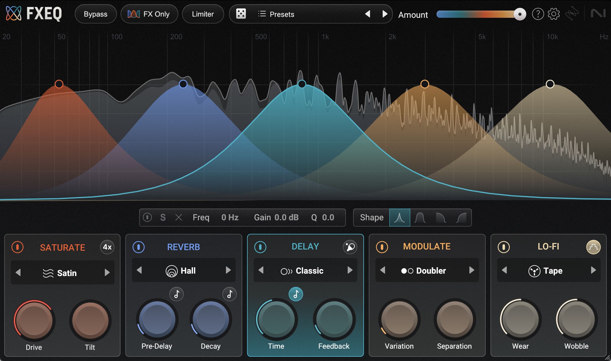611x361 pixels.
Task: Enable the Limiter button
Action: [x=203, y=14]
